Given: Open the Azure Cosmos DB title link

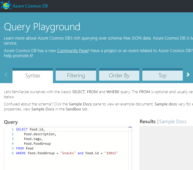Looking at the screenshot, I should 30,6.
